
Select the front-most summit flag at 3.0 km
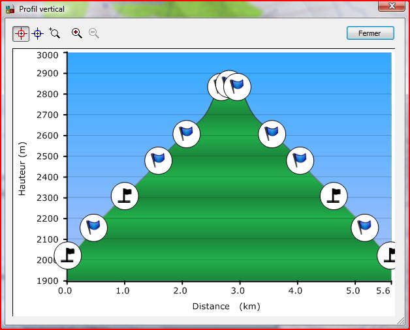tap(238, 86)
